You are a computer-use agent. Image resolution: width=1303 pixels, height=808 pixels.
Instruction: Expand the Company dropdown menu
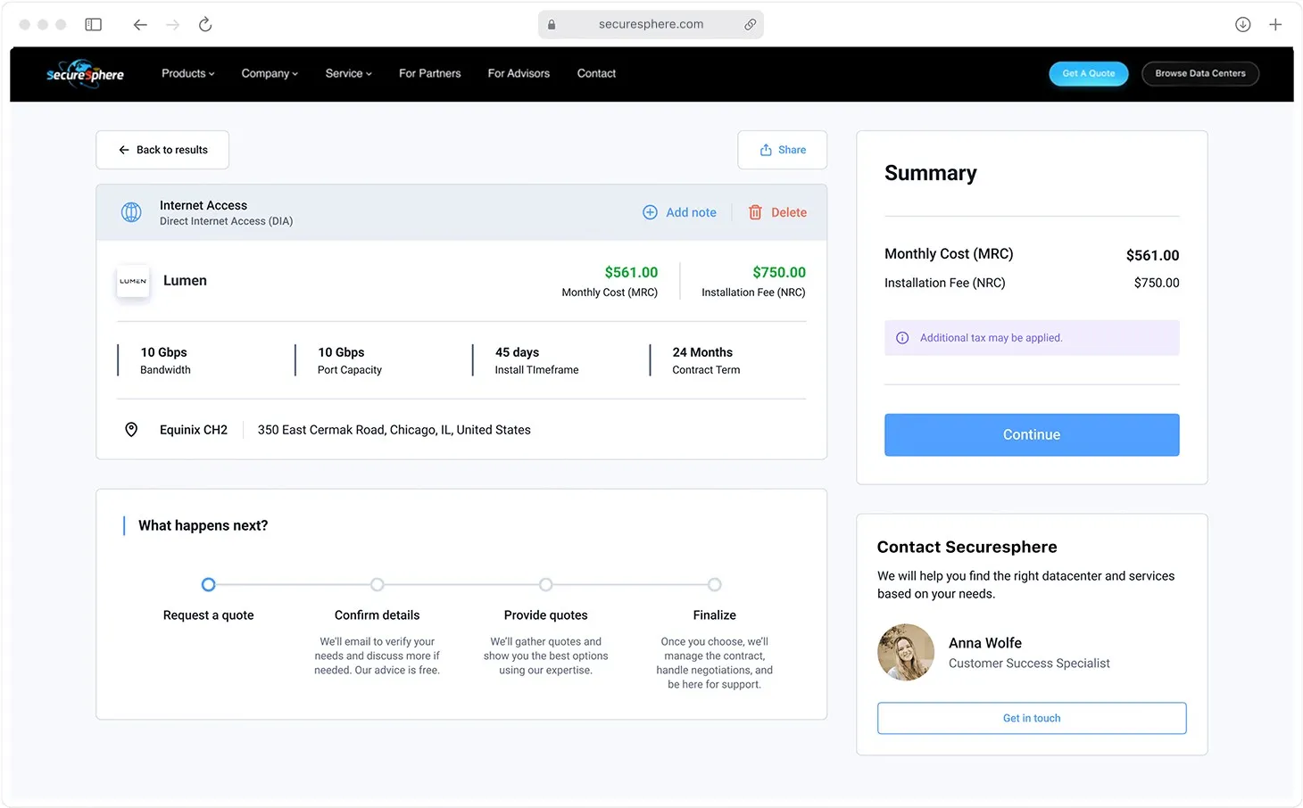coord(270,74)
